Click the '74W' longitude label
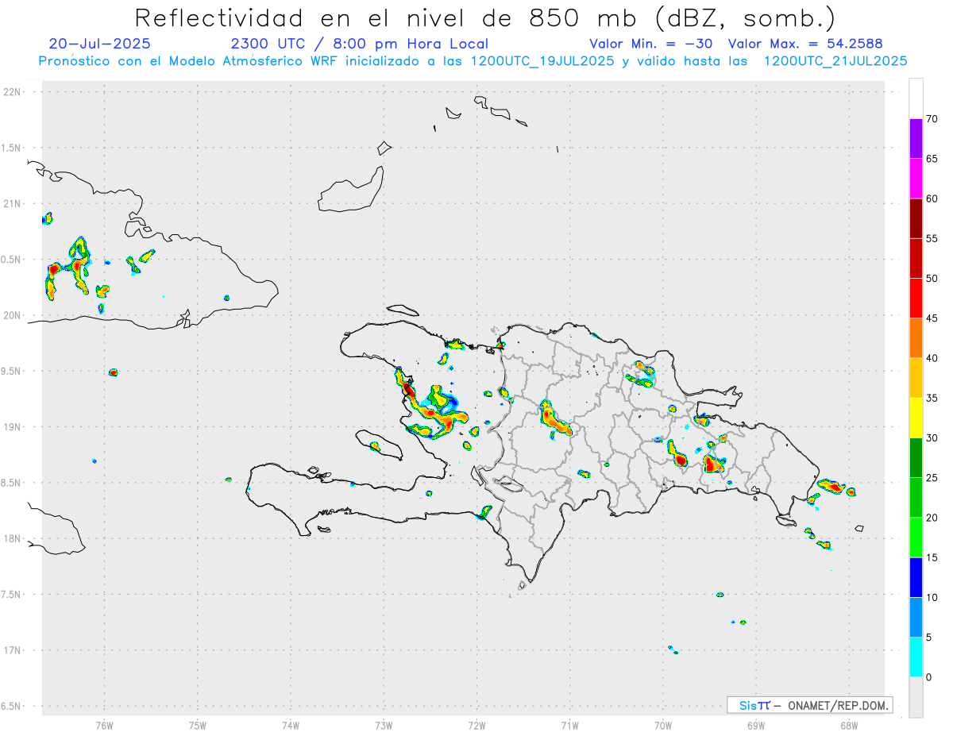953x736 pixels. (x=291, y=725)
